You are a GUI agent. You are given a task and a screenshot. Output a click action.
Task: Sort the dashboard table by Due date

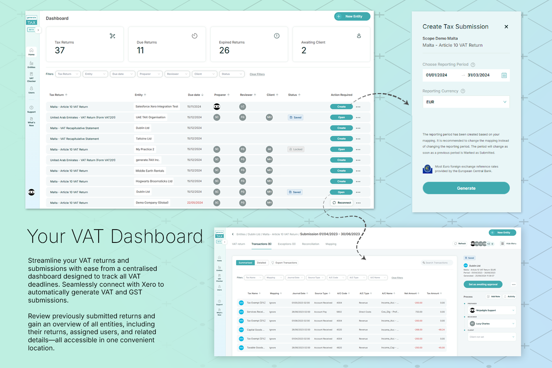coord(195,95)
